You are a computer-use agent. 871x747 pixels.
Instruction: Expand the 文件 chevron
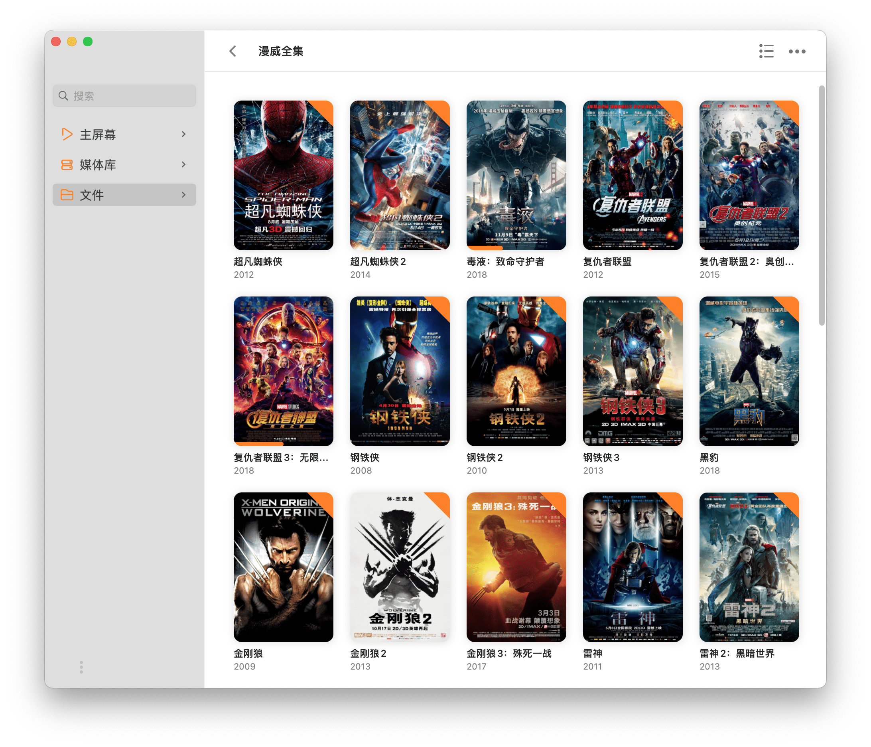pyautogui.click(x=184, y=195)
